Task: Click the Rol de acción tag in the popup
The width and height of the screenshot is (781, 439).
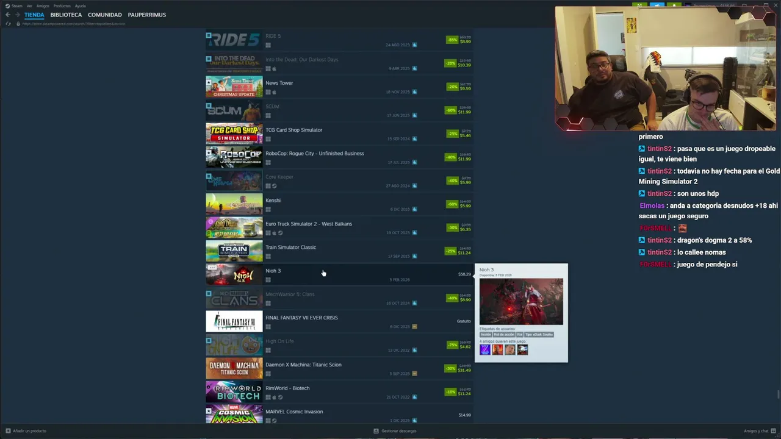Action: coord(504,335)
